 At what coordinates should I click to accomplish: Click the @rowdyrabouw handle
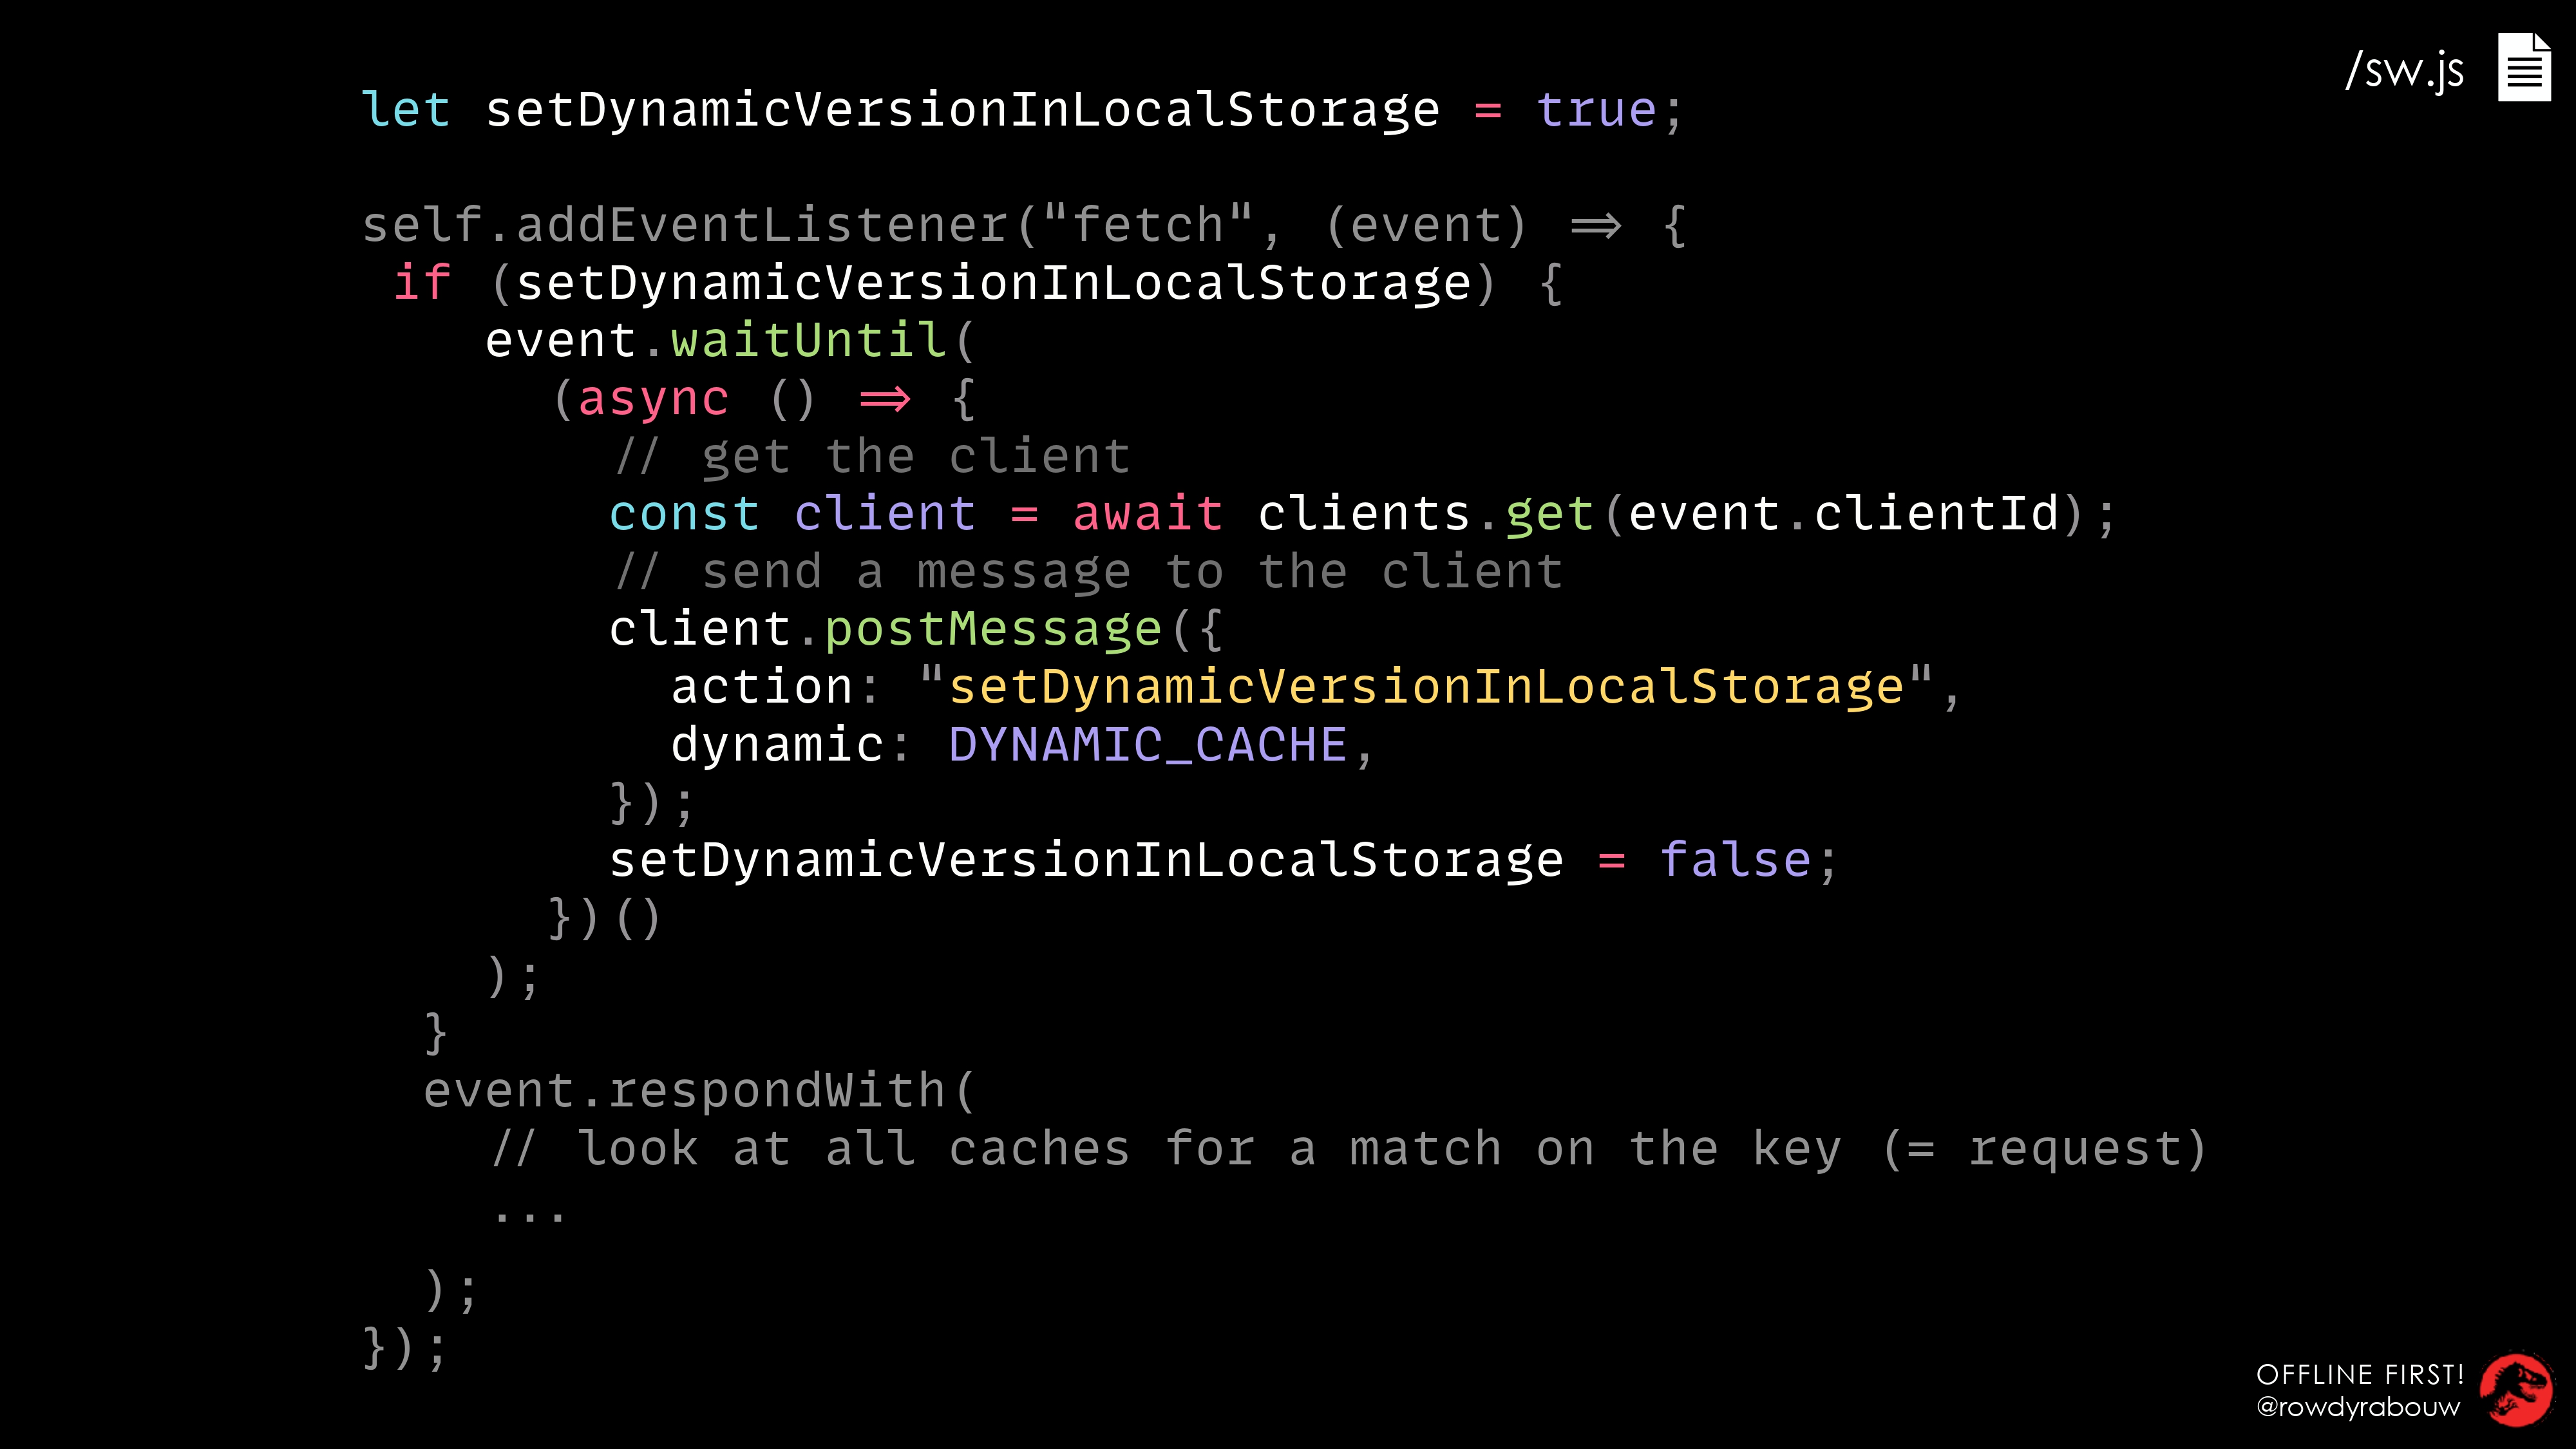pyautogui.click(x=2358, y=1407)
